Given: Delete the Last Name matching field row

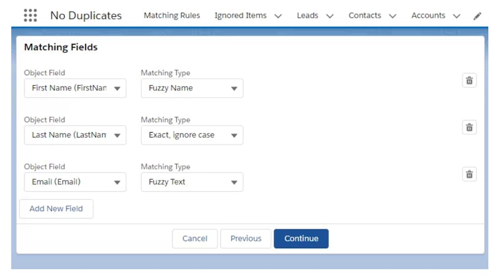Looking at the screenshot, I should pos(469,128).
